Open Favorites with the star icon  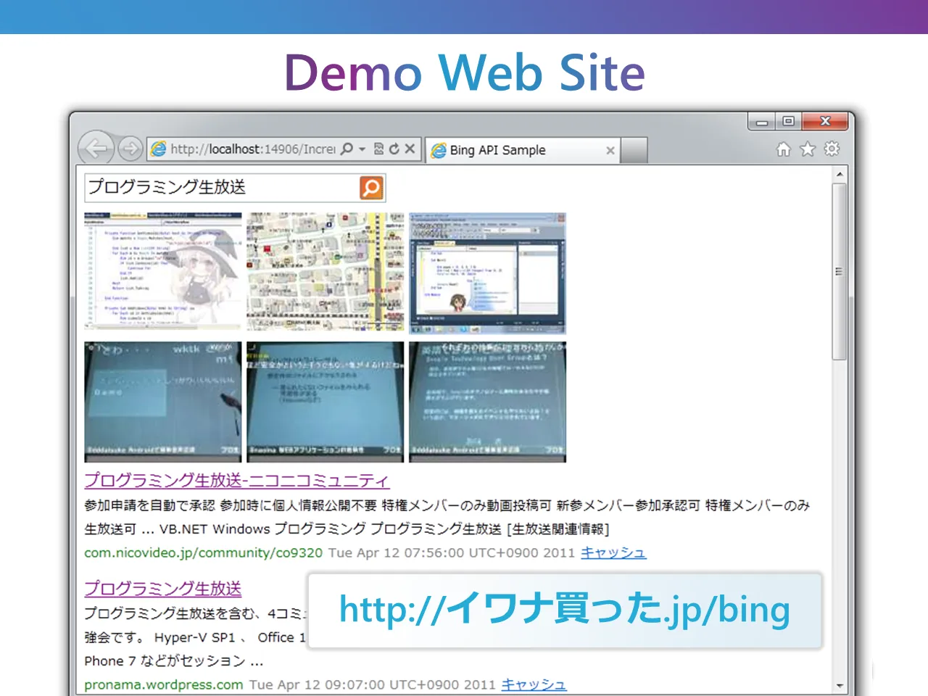coord(808,149)
